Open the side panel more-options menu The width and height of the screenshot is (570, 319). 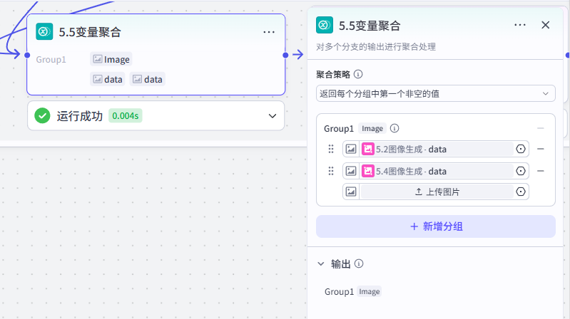point(520,25)
